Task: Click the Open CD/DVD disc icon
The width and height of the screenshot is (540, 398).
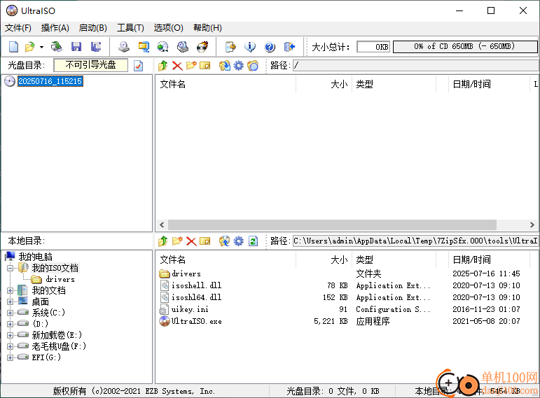Action: 56,46
